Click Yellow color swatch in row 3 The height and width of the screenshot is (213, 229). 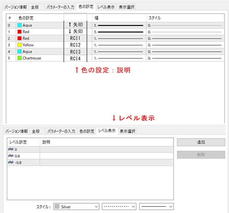click(x=19, y=45)
